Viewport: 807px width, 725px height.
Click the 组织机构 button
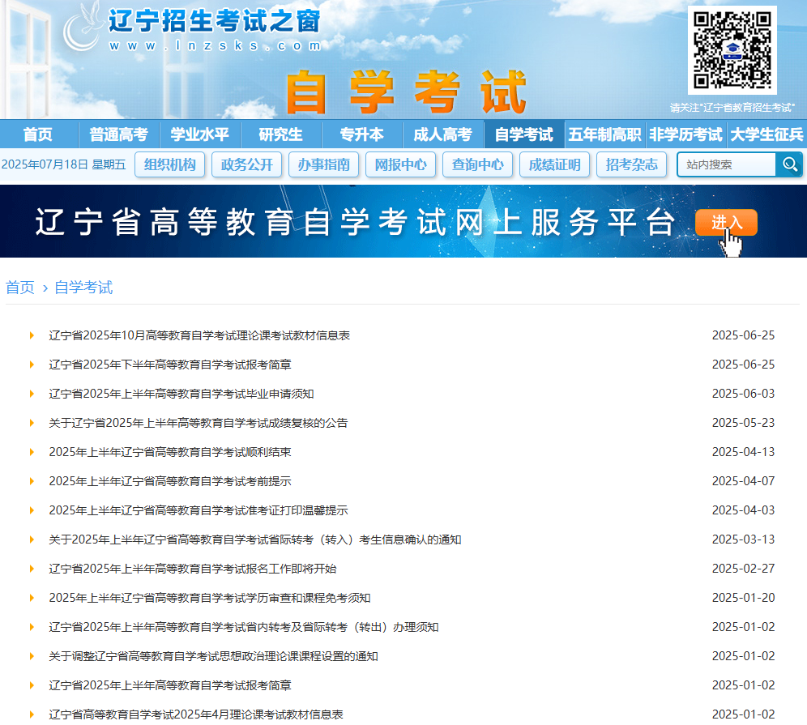tap(170, 164)
